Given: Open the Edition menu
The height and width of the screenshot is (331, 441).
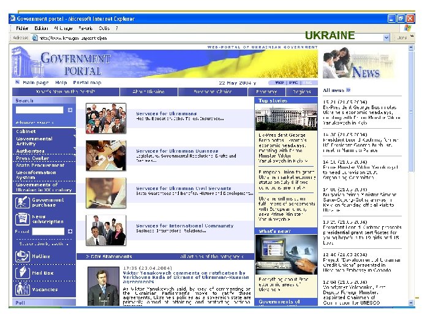Looking at the screenshot, I should [x=41, y=28].
